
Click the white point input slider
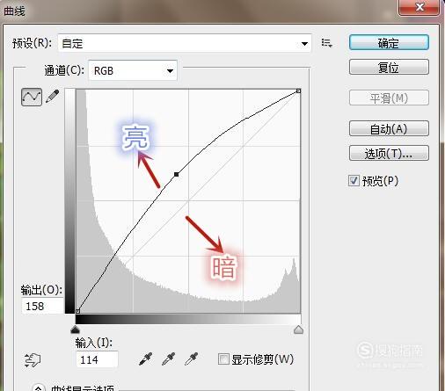click(298, 329)
